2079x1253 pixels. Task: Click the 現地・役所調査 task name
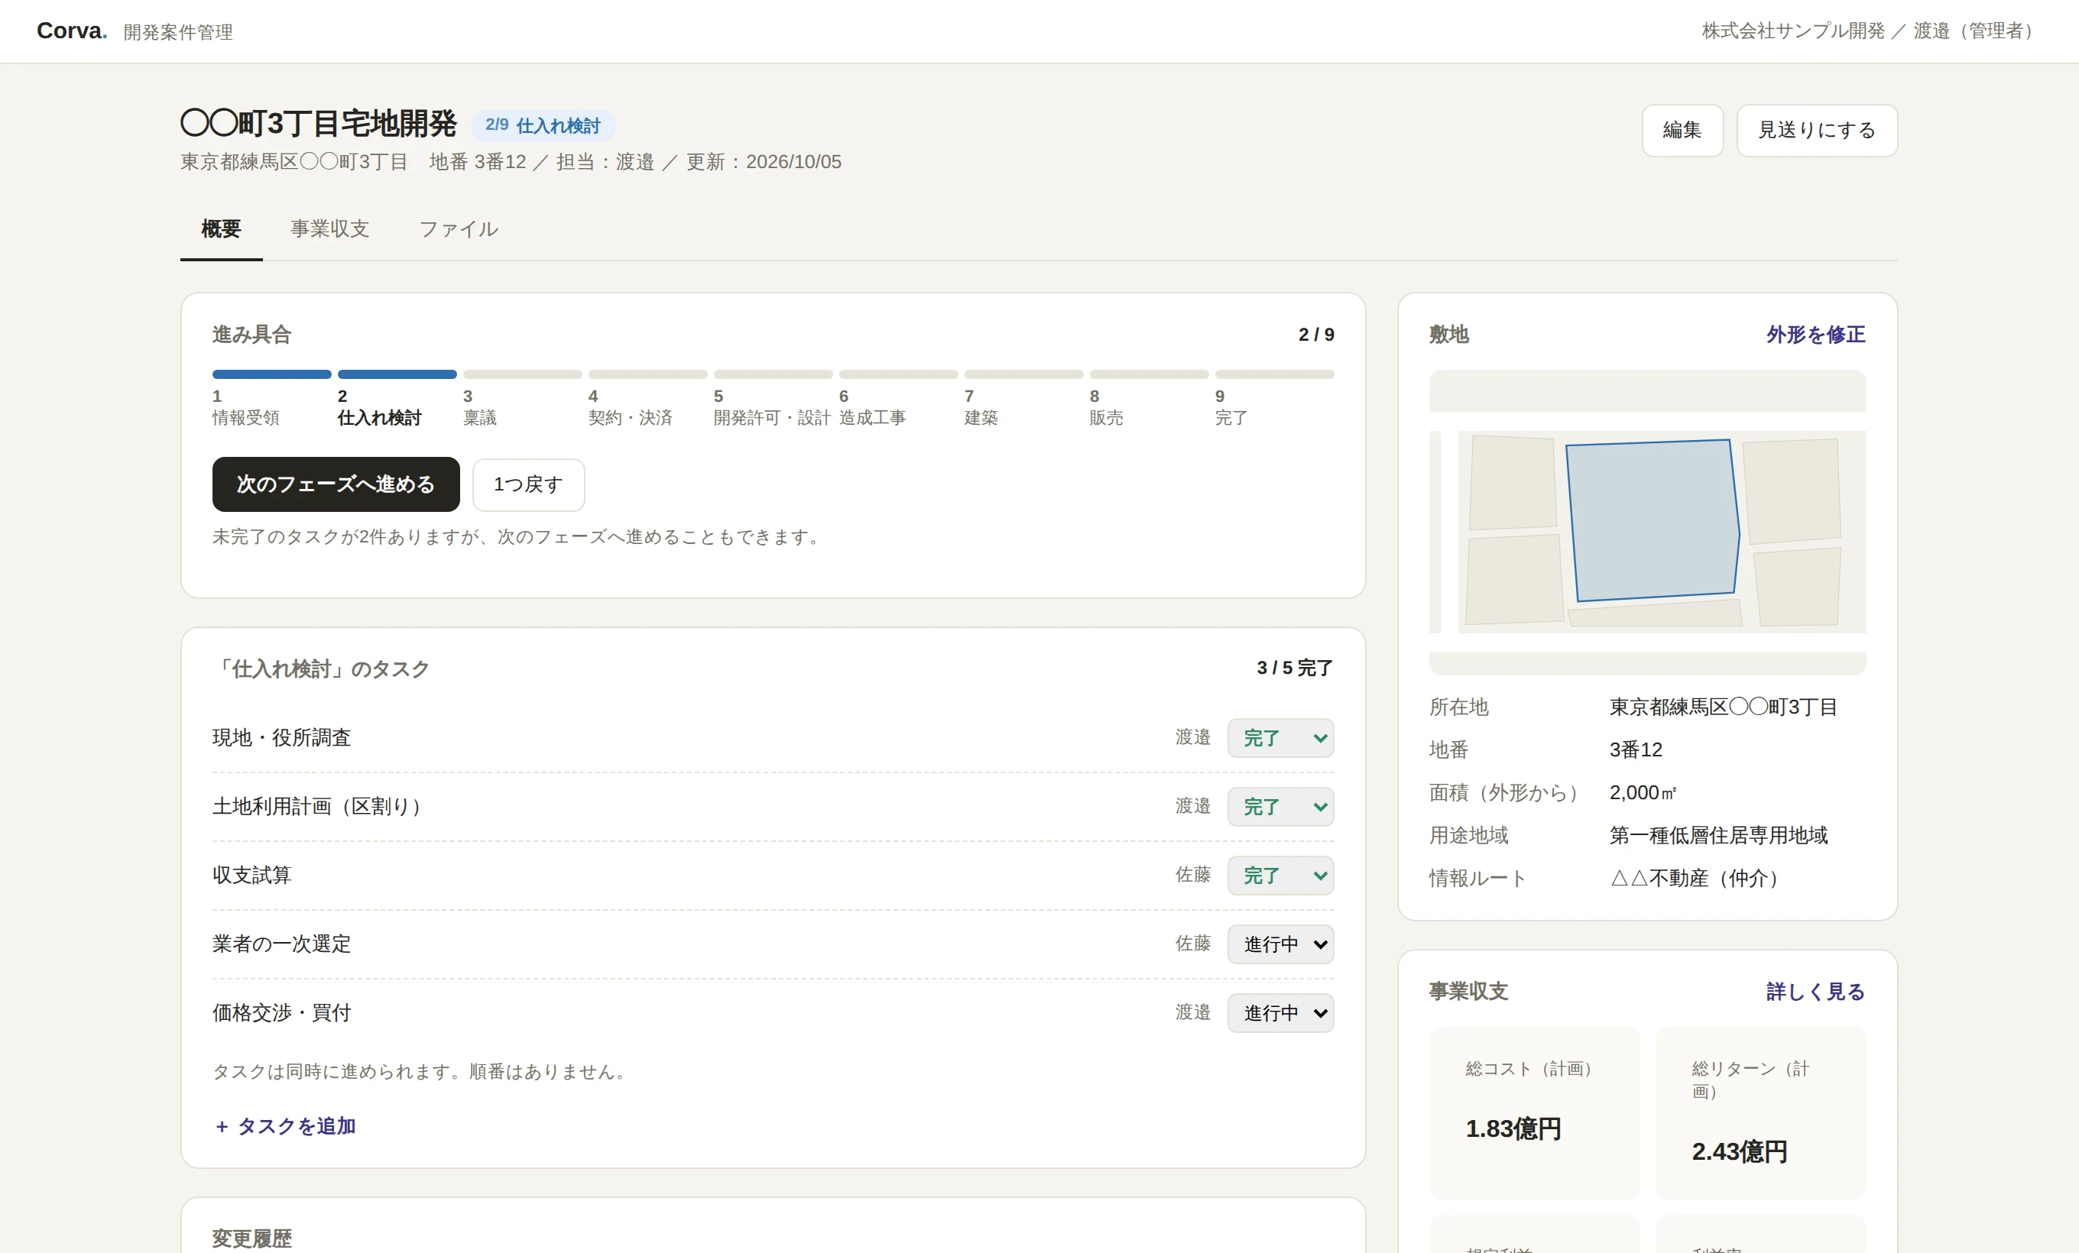(282, 738)
